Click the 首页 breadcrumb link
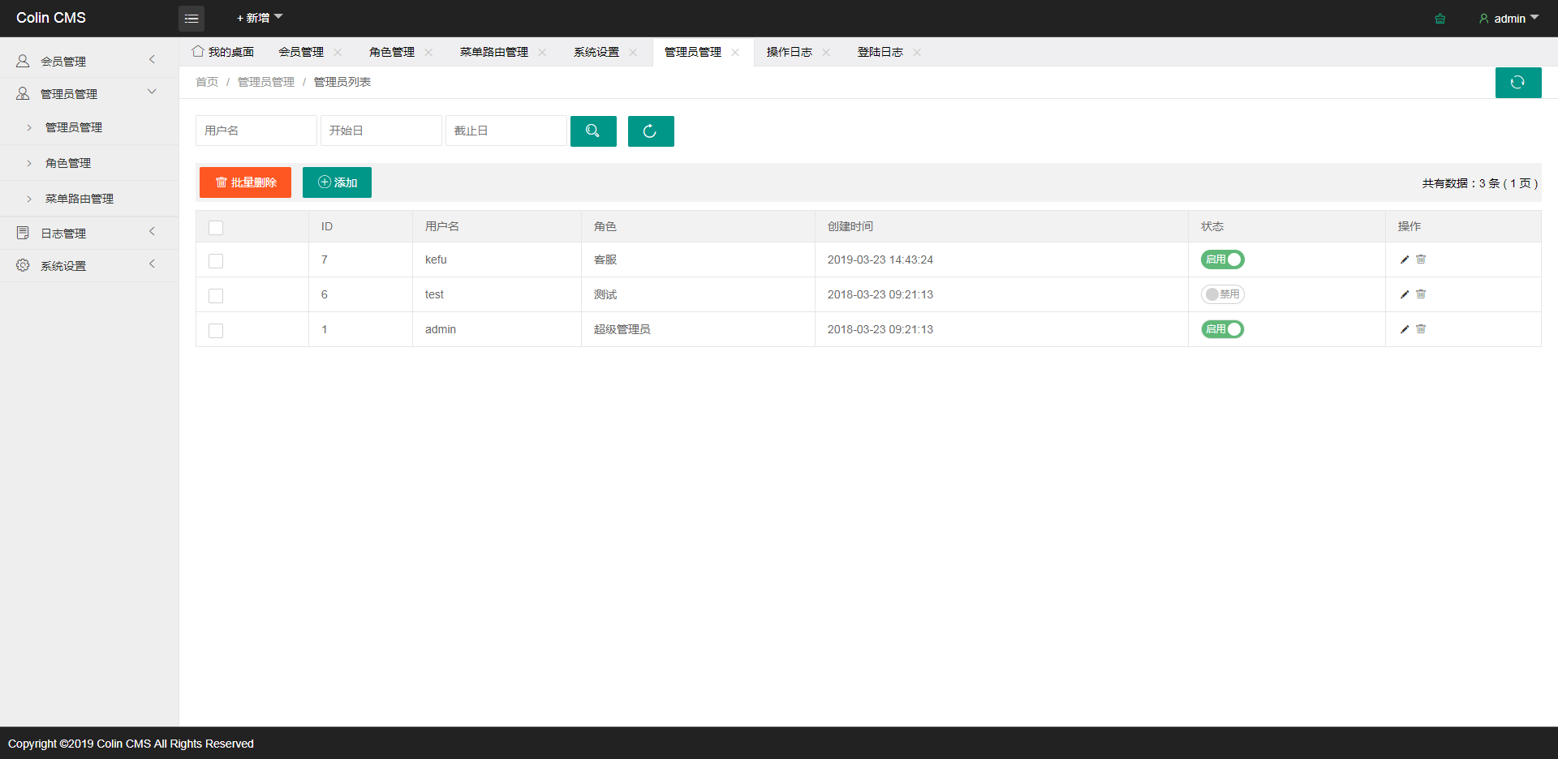Screen dimensions: 1558x759 tap(207, 82)
